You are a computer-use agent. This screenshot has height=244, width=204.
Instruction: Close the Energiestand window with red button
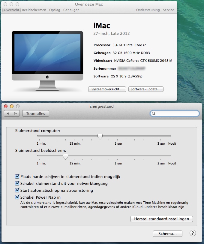[6, 106]
